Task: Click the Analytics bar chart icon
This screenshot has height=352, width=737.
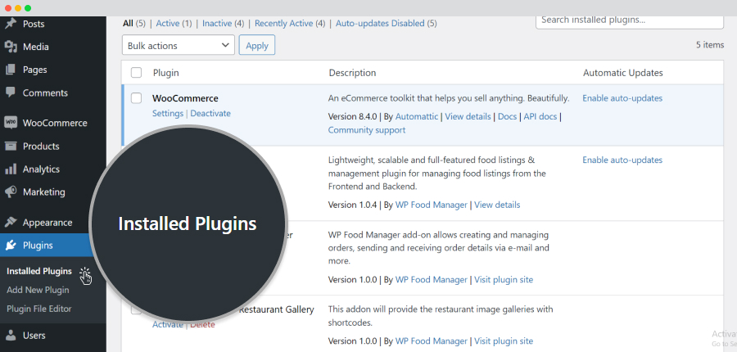Action: tap(11, 169)
